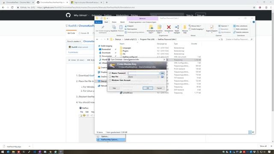Viewport: 274px width, 154px height.
Task: Switch to the Beeld ribbon tab
Action: pyautogui.click(x=122, y=22)
